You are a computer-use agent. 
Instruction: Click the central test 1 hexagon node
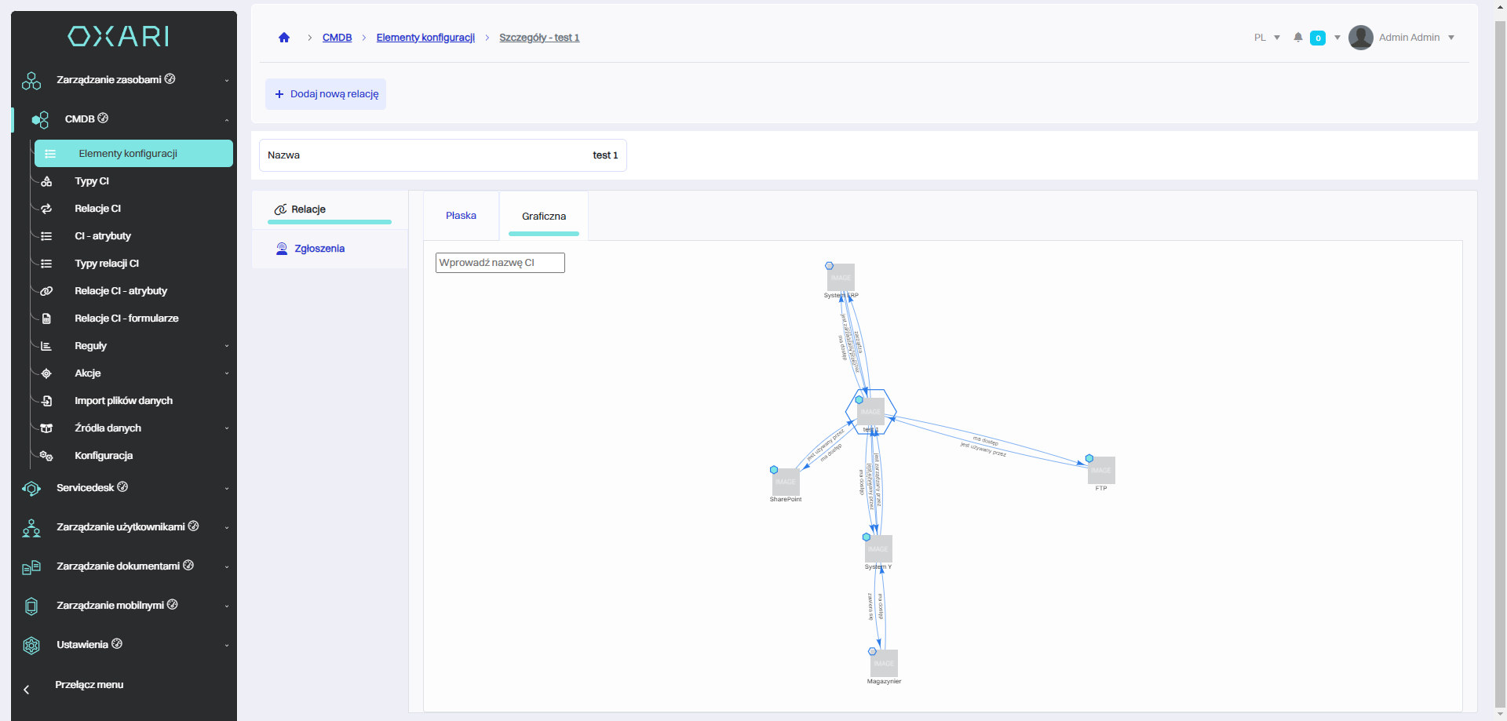870,412
